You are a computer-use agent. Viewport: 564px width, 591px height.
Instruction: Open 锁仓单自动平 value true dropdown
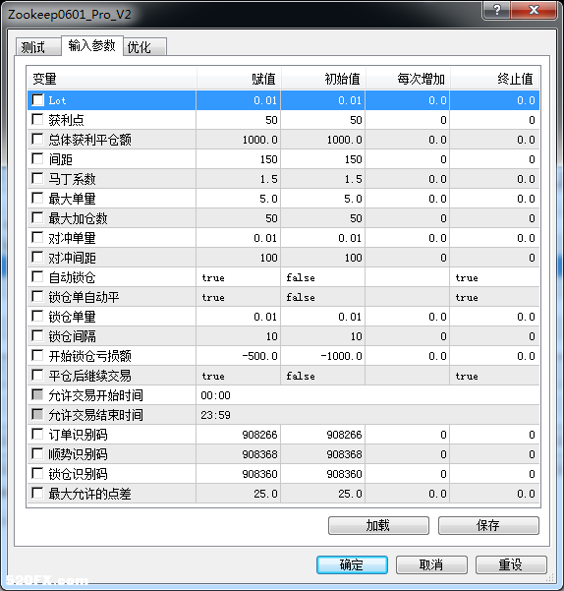(239, 297)
